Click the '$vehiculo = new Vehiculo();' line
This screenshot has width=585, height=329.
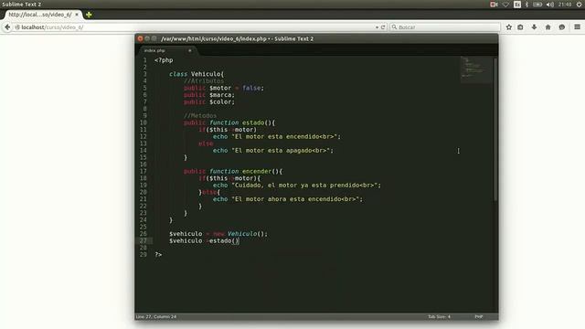[x=218, y=234]
